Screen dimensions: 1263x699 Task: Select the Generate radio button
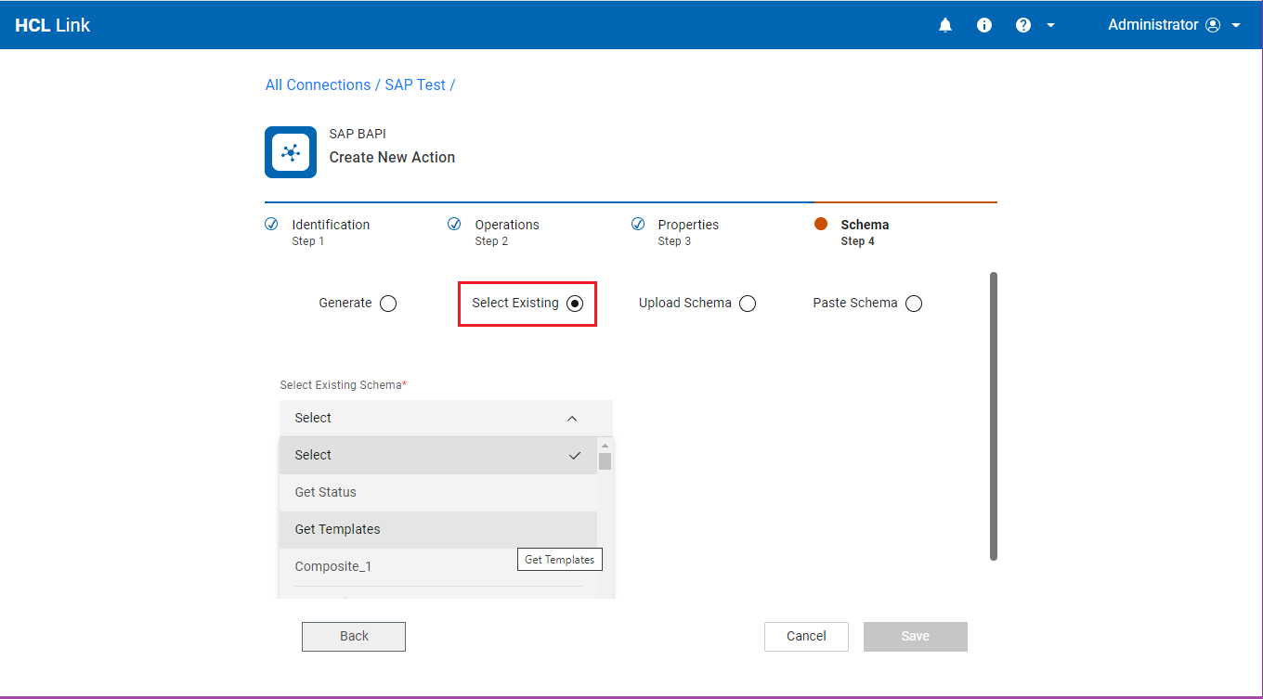coord(388,304)
